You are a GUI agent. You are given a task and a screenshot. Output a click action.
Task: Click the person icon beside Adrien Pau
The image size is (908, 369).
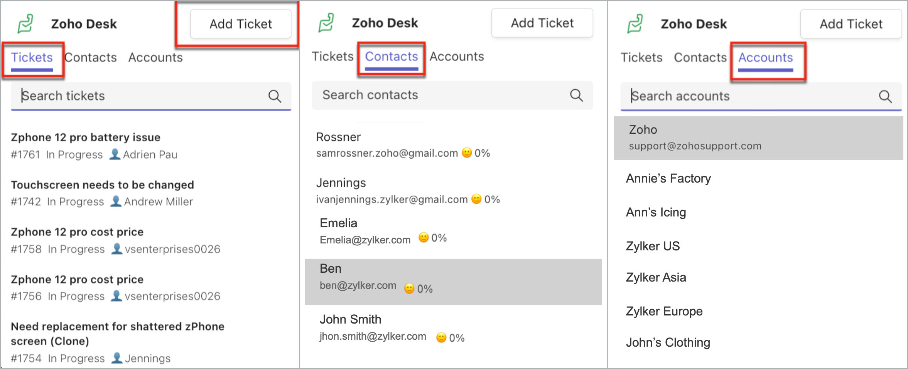coord(115,154)
